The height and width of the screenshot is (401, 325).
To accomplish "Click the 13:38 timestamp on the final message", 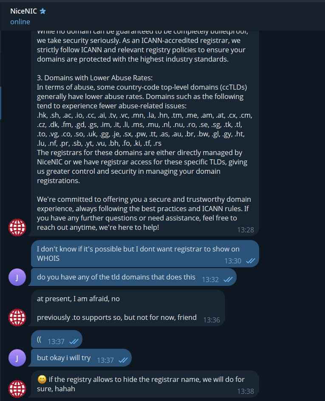I will click(245, 391).
